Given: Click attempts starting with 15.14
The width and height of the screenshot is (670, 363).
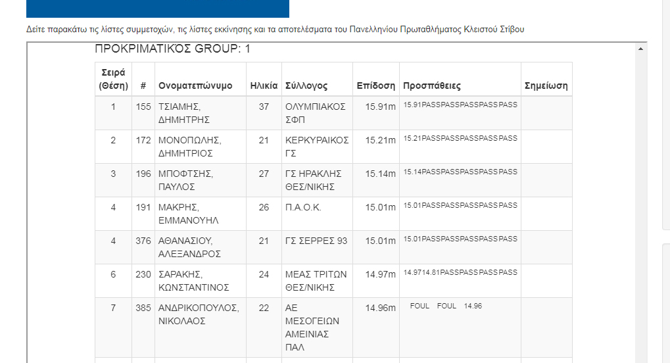Looking at the screenshot, I should pos(460,172).
